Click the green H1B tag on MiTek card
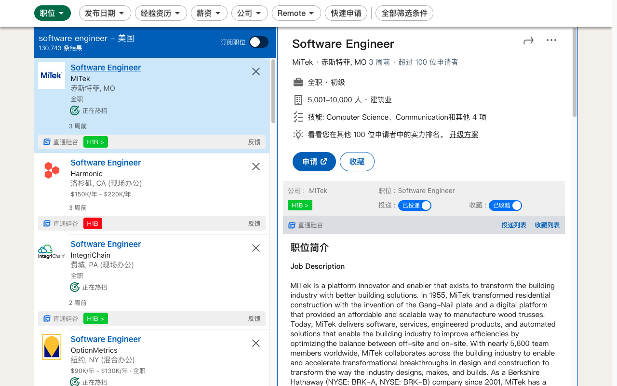Image resolution: width=617 pixels, height=386 pixels. coord(95,142)
